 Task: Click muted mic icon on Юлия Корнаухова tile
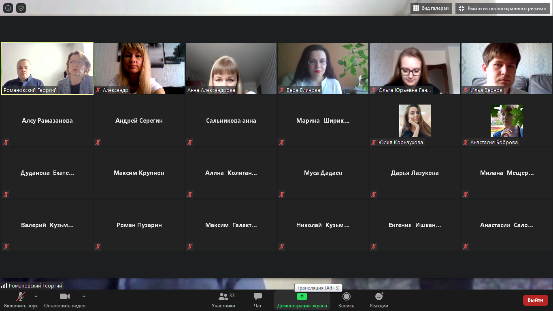[x=374, y=142]
